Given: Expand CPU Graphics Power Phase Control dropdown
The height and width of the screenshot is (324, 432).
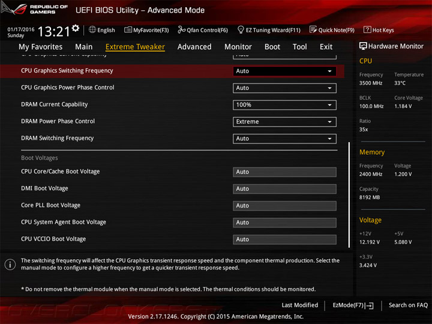Looking at the screenshot, I should pyautogui.click(x=284, y=88).
